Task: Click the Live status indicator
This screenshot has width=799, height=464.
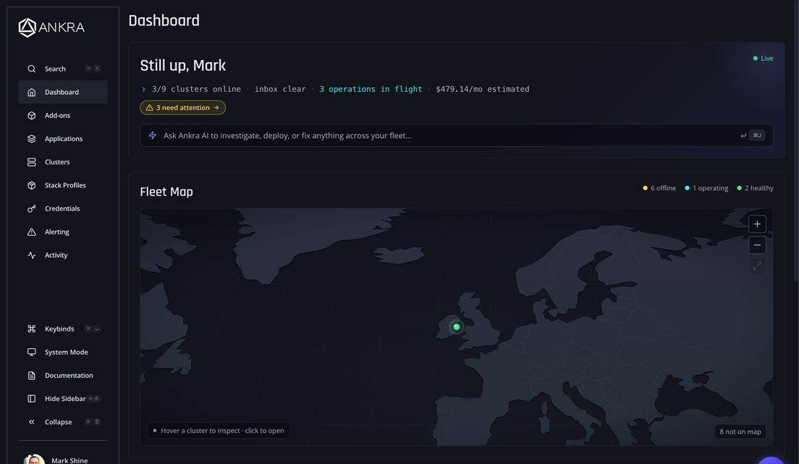Action: (x=763, y=58)
